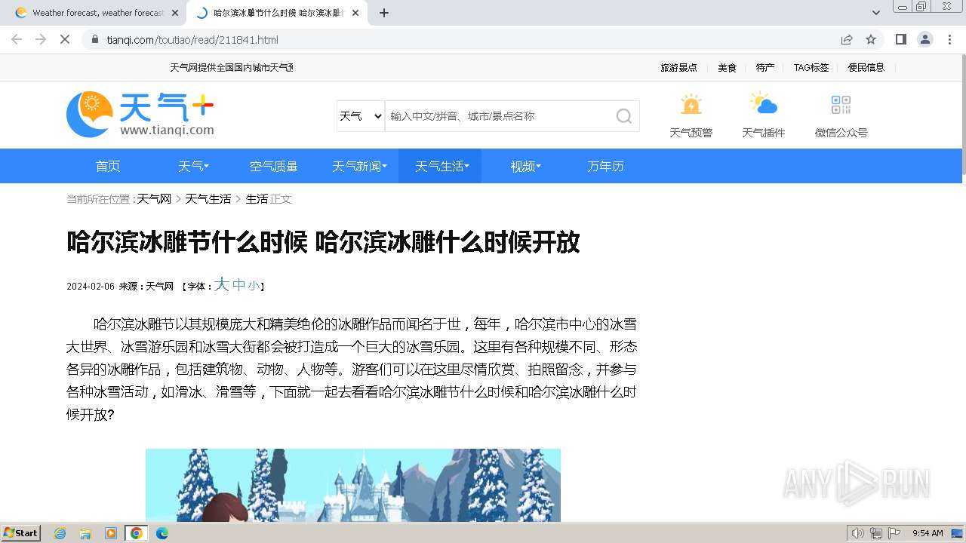Toggle the browser side panel
This screenshot has width=966, height=543.
point(900,39)
